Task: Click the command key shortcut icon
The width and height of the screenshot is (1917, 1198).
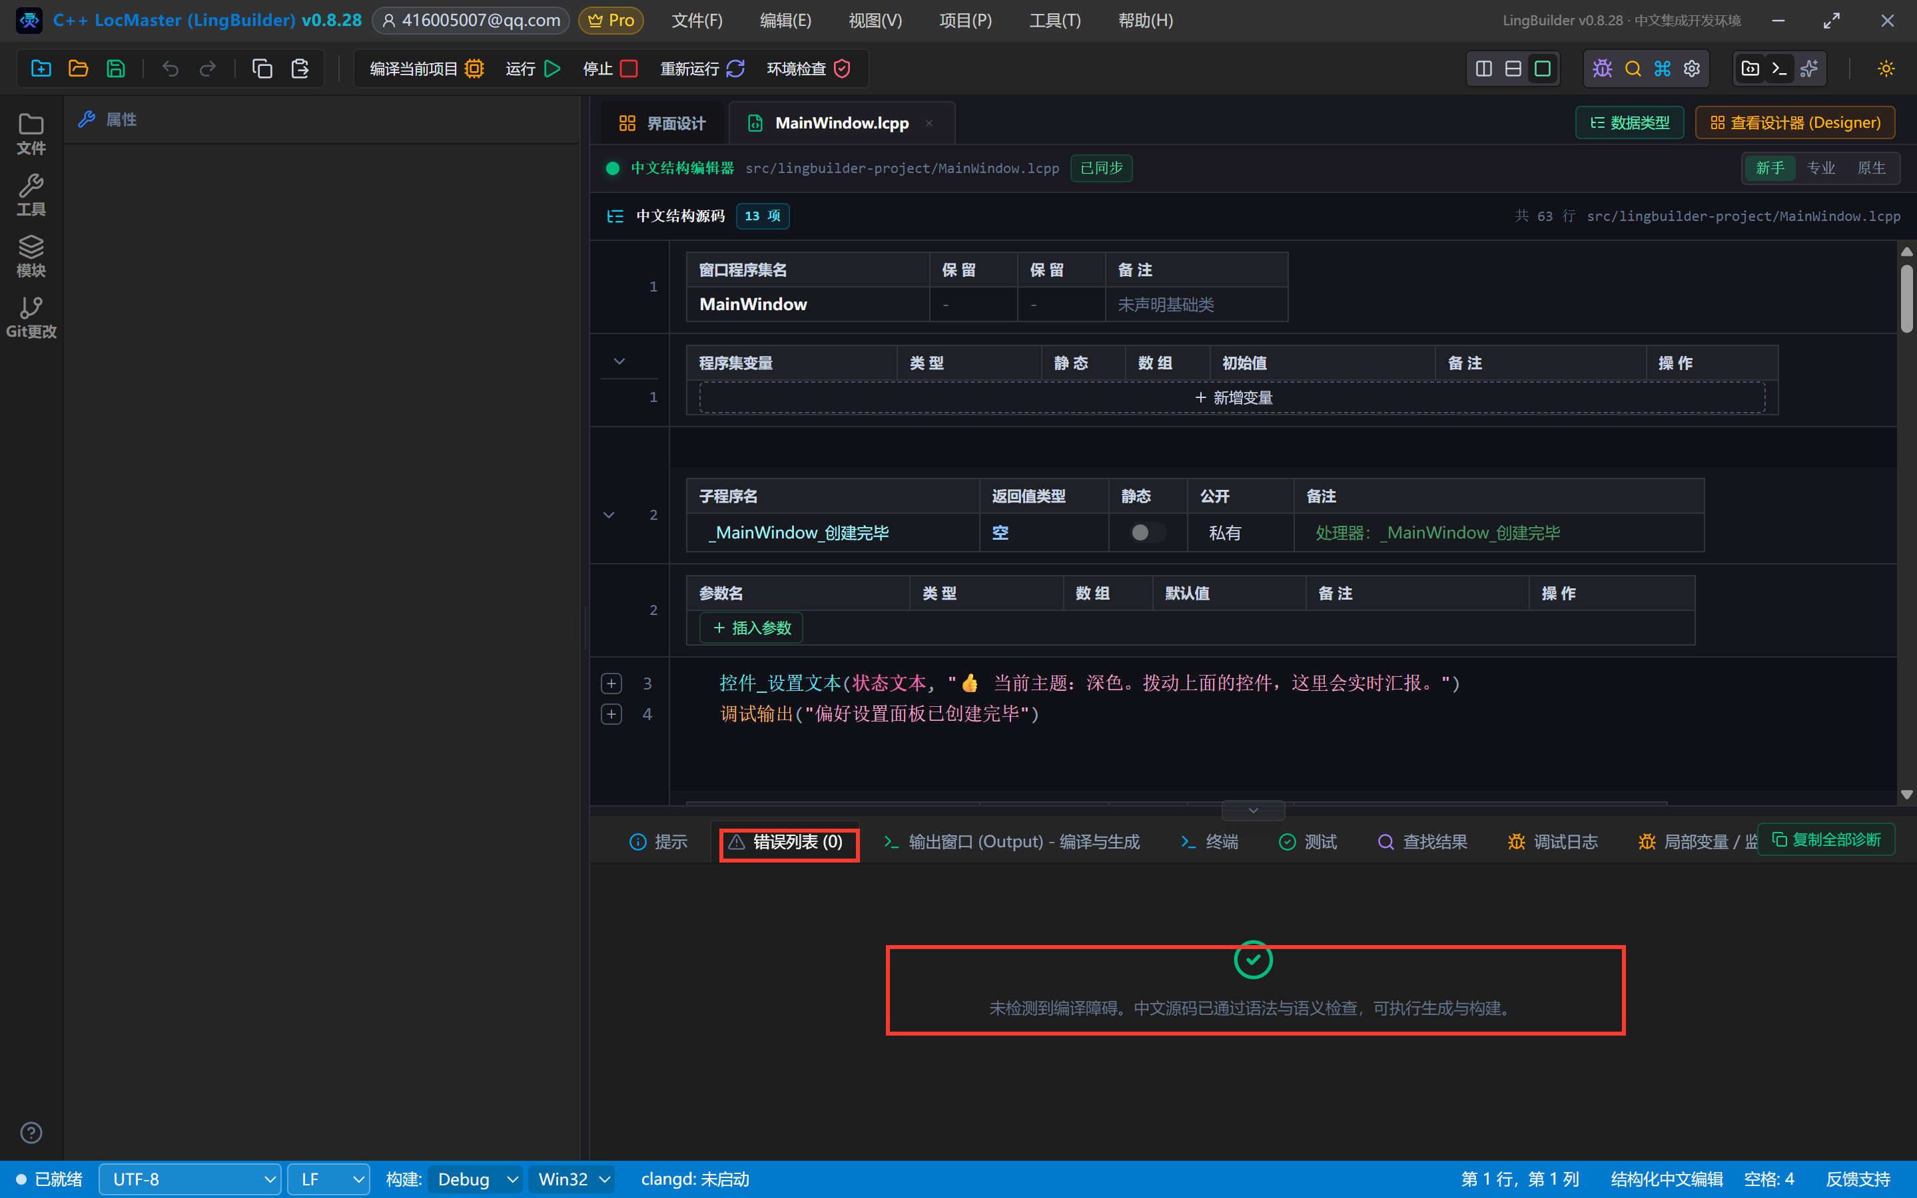Action: point(1662,69)
